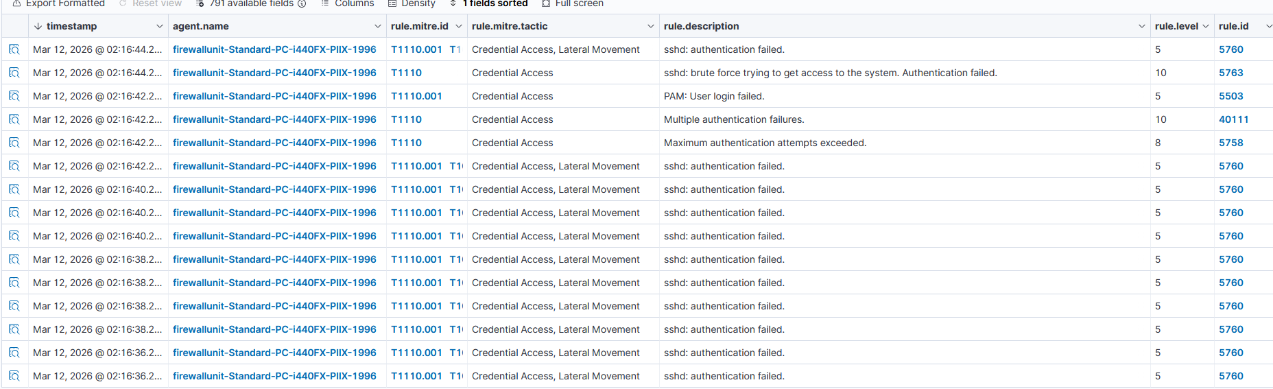Click the T1110 link in Multiple authentication failures row

pyautogui.click(x=406, y=119)
